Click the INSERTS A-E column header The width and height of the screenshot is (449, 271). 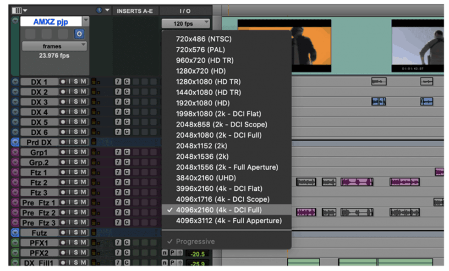coord(135,11)
